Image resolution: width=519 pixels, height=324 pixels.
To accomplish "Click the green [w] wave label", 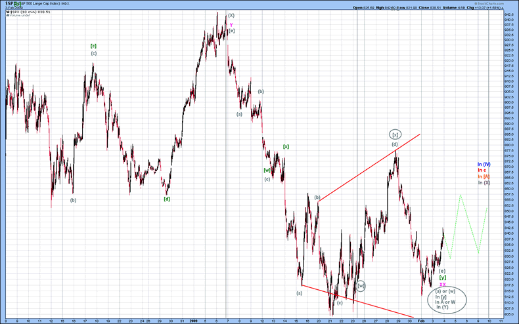I will (267, 171).
